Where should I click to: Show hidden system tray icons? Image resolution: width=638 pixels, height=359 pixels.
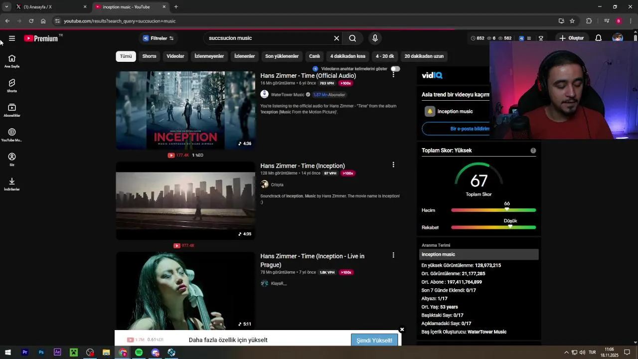566,353
